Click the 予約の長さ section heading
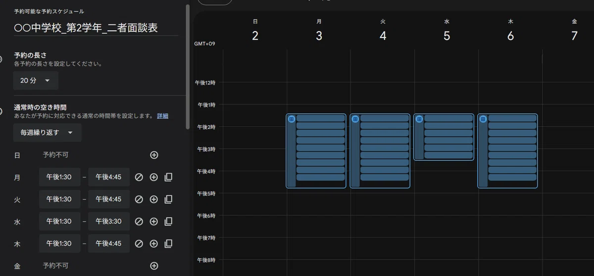This screenshot has height=276, width=594. point(30,55)
